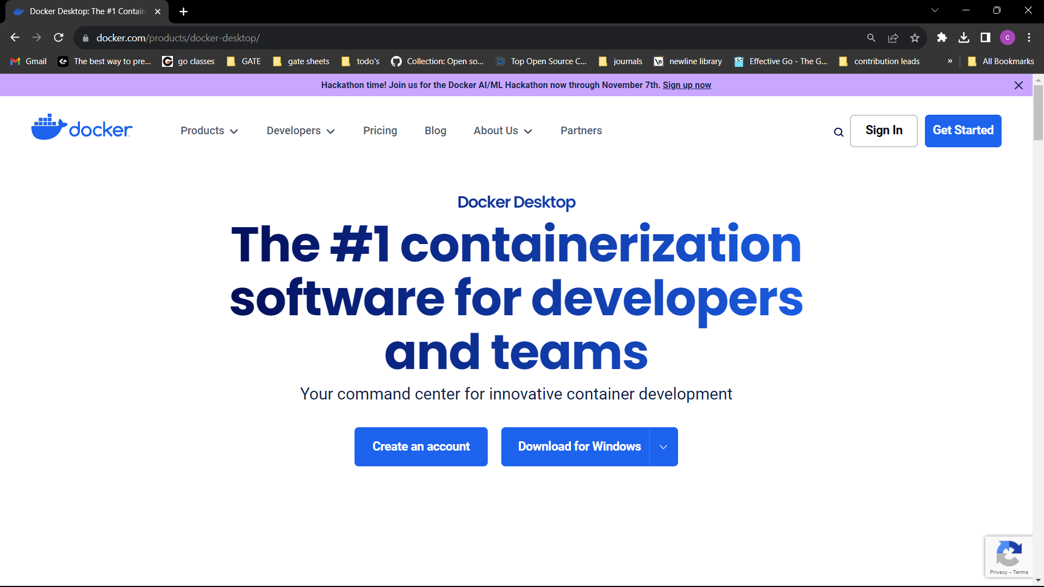Click the side panel icon

click(985, 38)
